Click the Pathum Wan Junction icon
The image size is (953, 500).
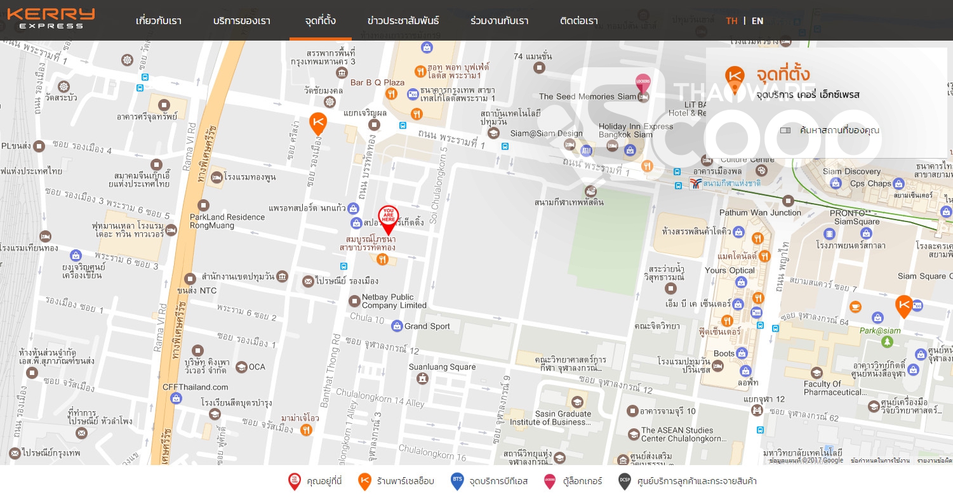[x=788, y=201]
